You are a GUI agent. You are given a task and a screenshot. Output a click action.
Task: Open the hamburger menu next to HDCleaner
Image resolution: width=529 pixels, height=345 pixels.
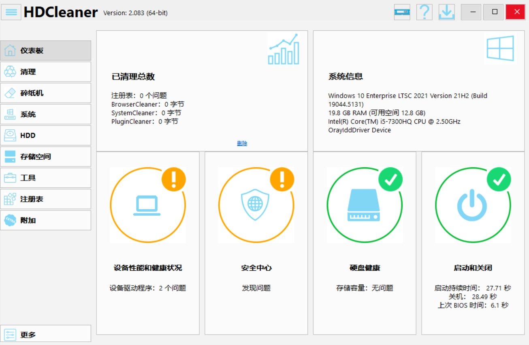point(11,12)
